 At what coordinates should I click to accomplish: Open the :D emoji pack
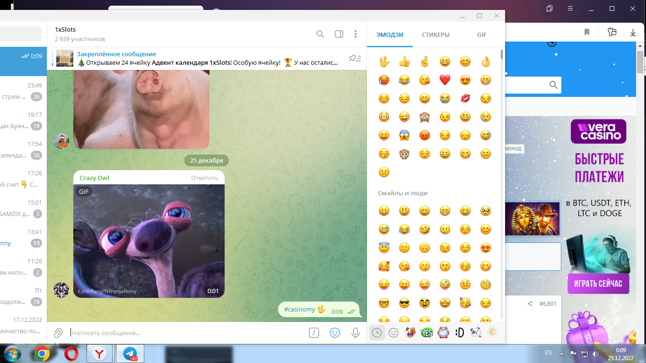pyautogui.click(x=459, y=333)
